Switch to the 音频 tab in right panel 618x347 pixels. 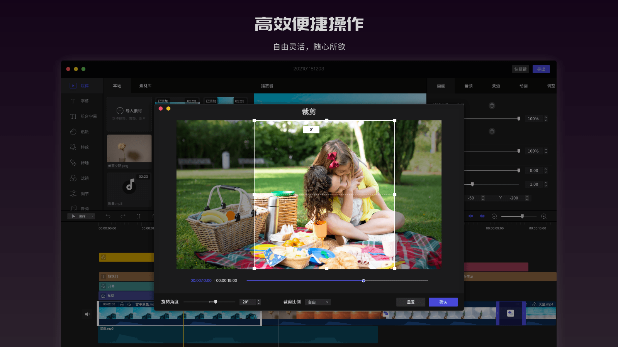click(x=469, y=86)
